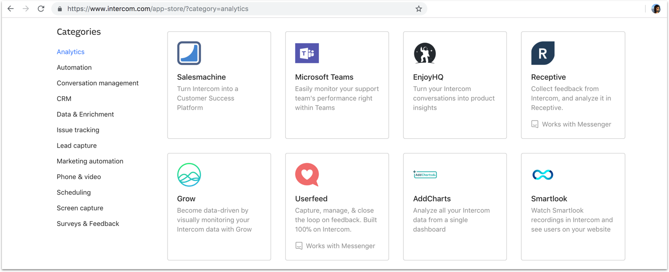Click the Grow wave logo
The width and height of the screenshot is (669, 272).
(x=189, y=175)
